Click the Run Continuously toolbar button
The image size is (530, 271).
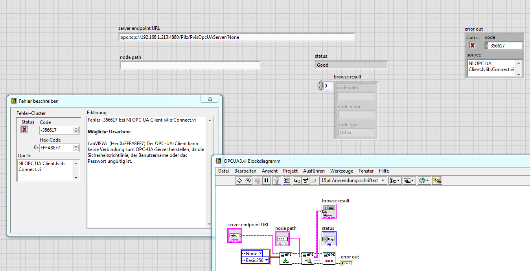pos(248,180)
